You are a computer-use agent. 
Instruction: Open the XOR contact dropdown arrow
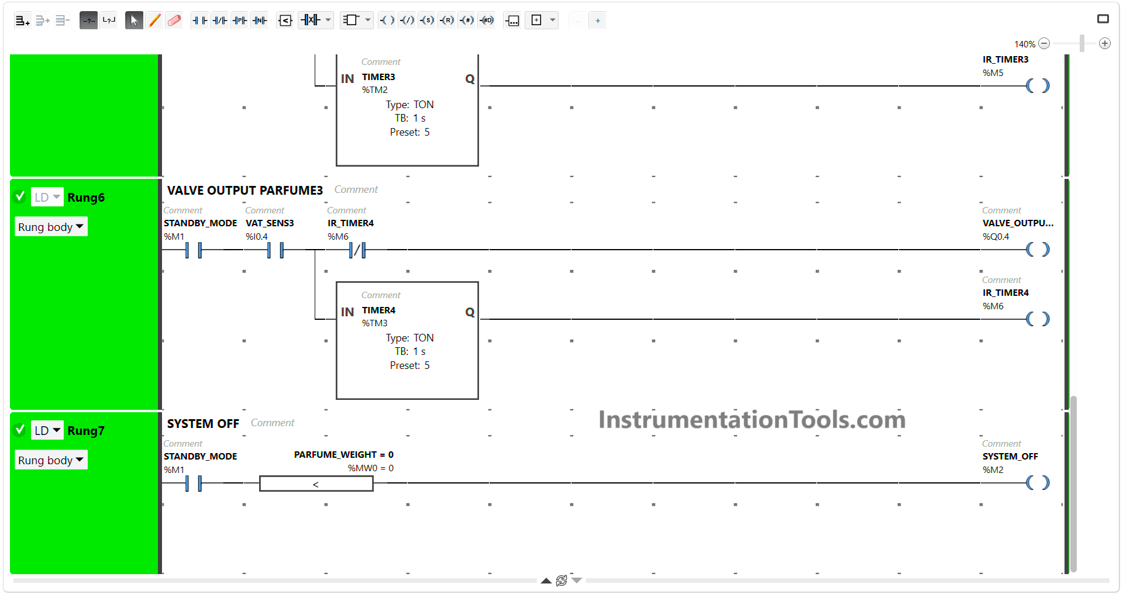pyautogui.click(x=328, y=20)
